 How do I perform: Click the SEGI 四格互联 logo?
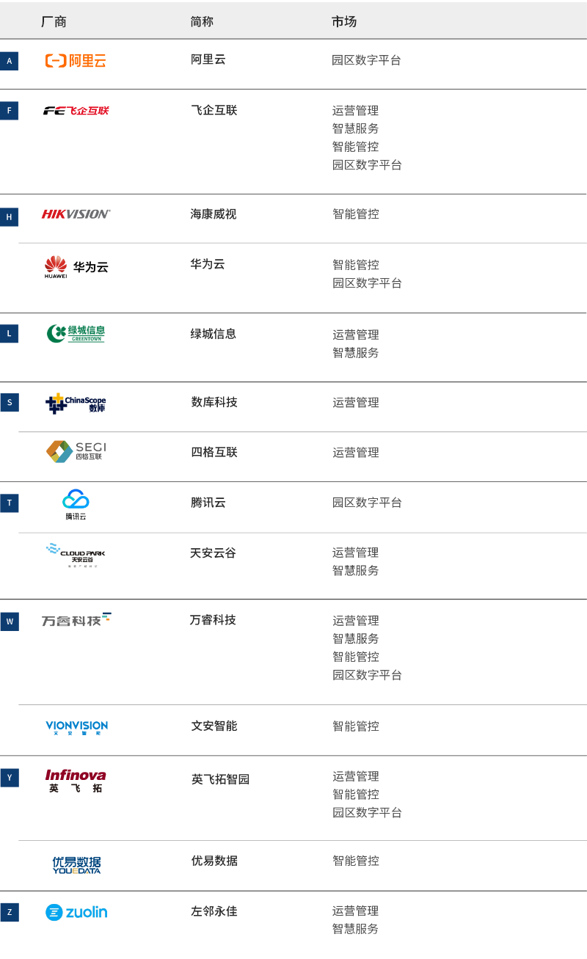(76, 451)
